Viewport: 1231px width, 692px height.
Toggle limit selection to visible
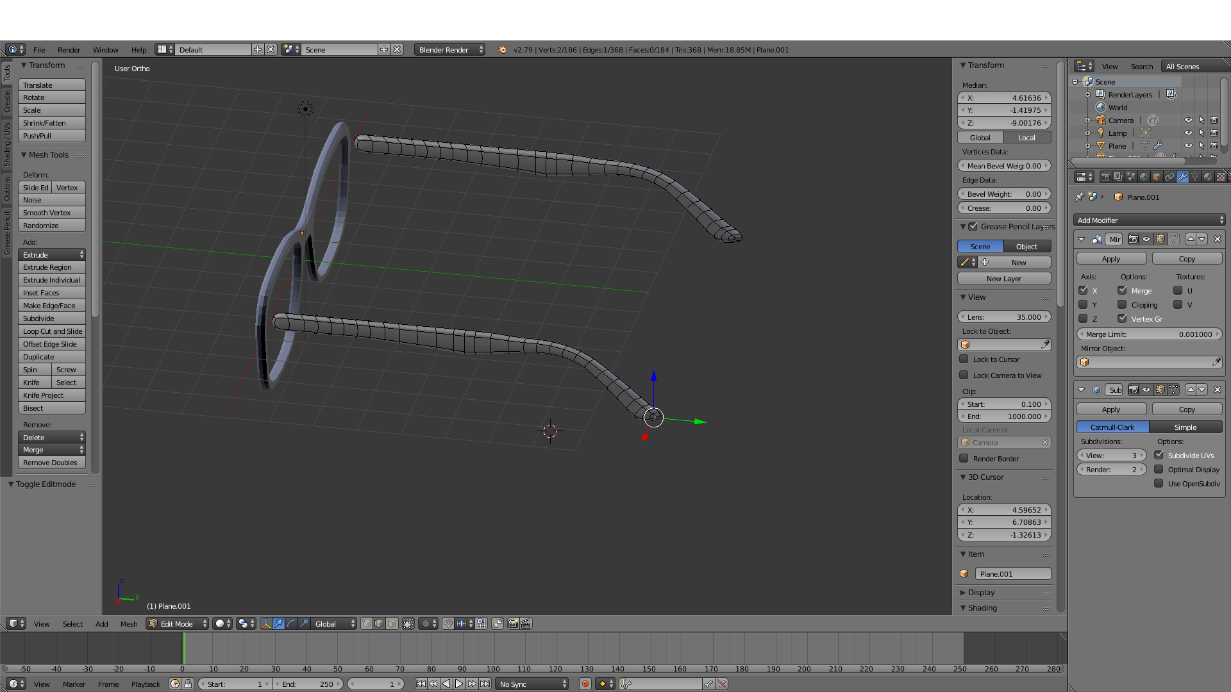(408, 623)
